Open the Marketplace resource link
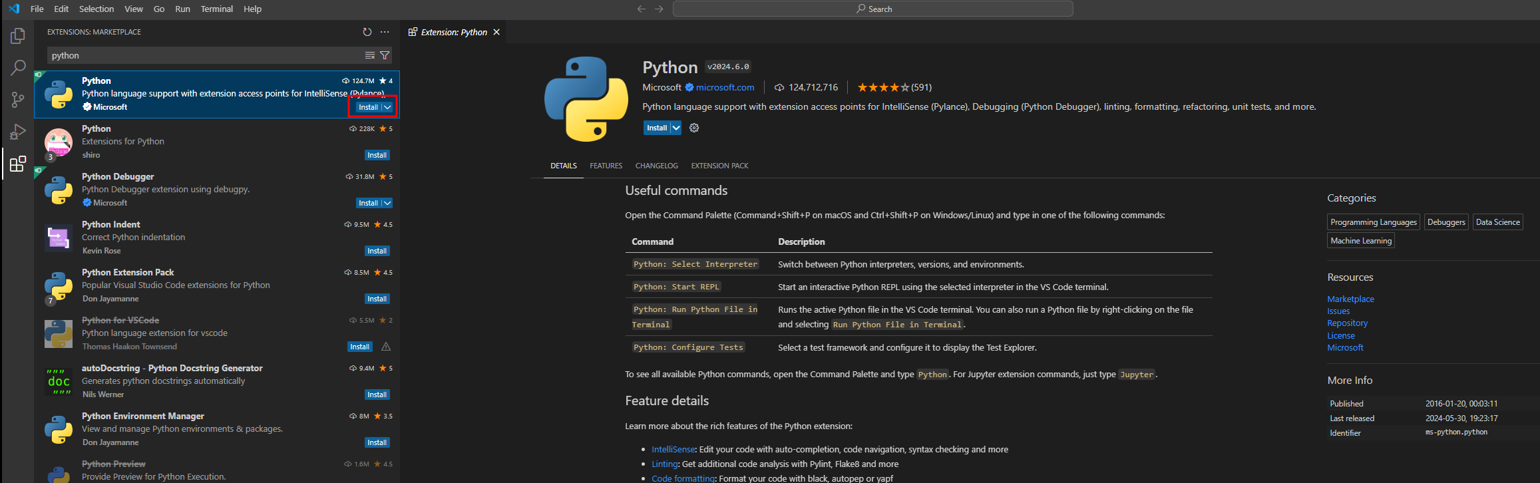The width and height of the screenshot is (1540, 483). (x=1350, y=299)
